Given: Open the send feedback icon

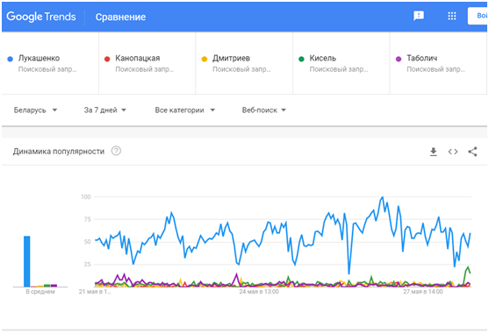Looking at the screenshot, I should pyautogui.click(x=419, y=16).
